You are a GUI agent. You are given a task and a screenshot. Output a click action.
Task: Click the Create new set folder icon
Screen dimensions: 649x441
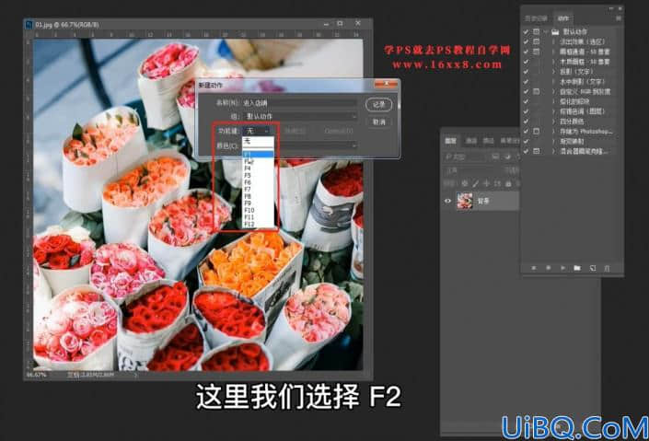tap(577, 268)
